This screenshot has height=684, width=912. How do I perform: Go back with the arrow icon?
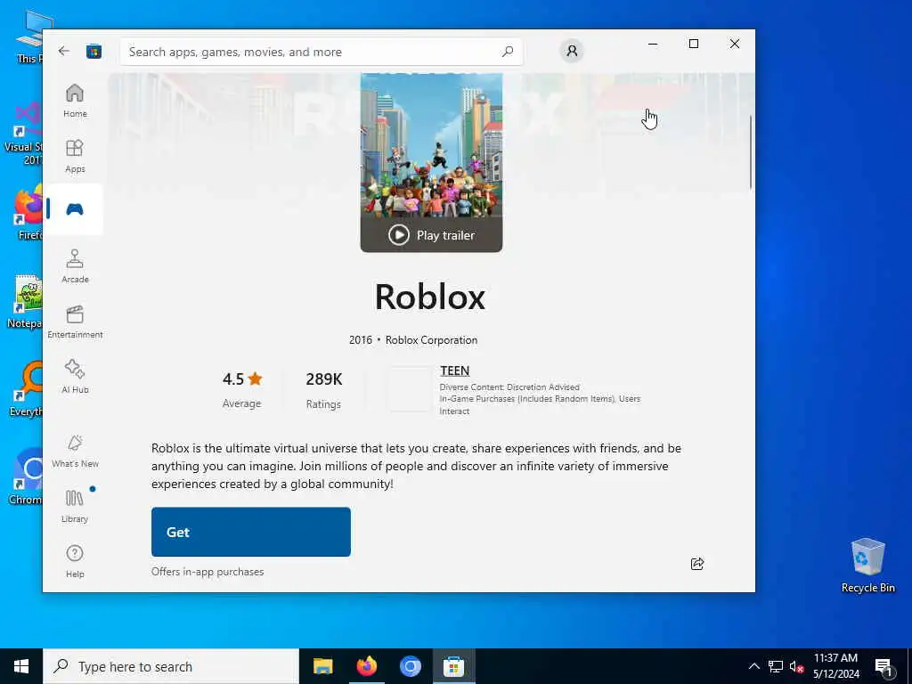tap(64, 51)
